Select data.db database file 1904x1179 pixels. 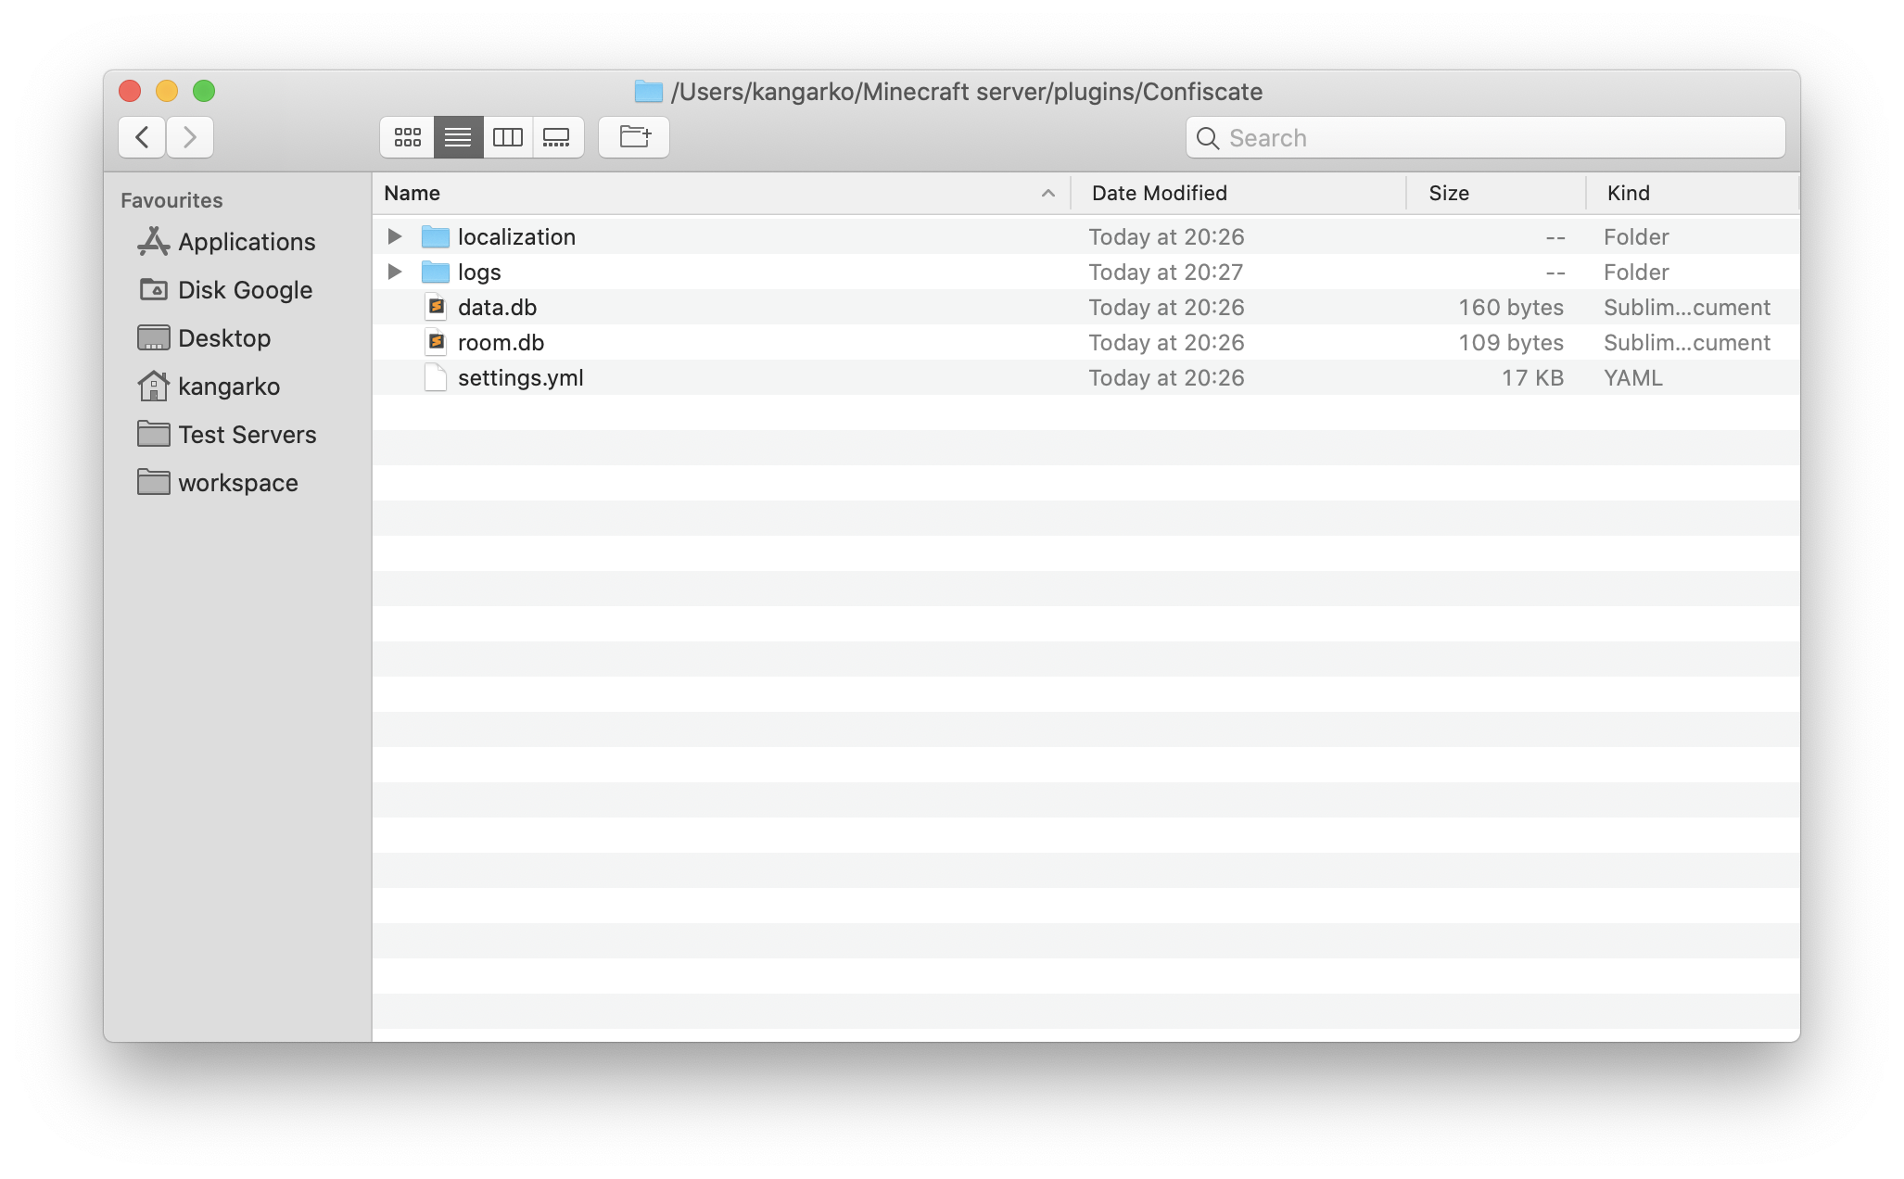pyautogui.click(x=498, y=306)
